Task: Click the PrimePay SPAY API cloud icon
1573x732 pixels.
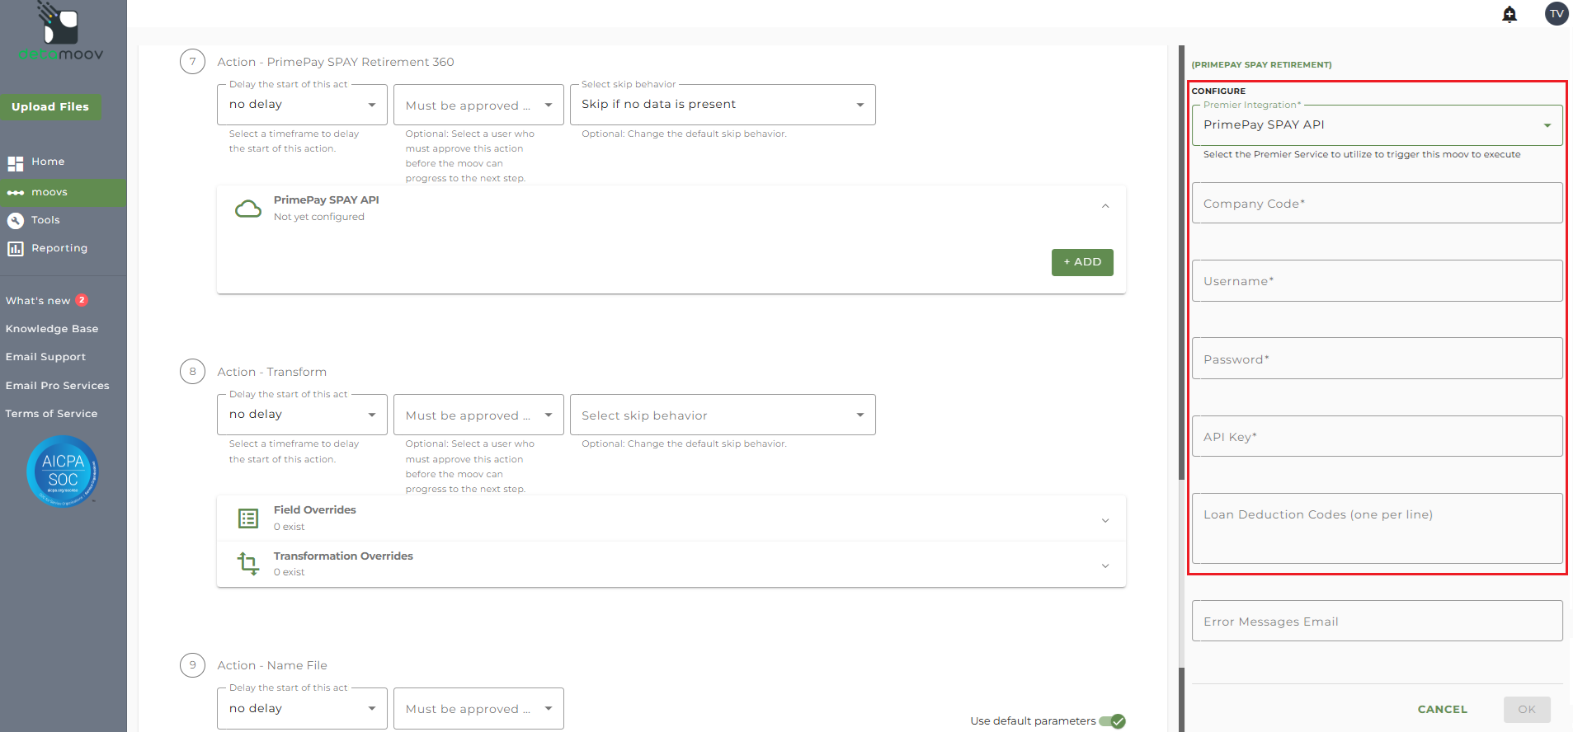Action: click(x=248, y=209)
